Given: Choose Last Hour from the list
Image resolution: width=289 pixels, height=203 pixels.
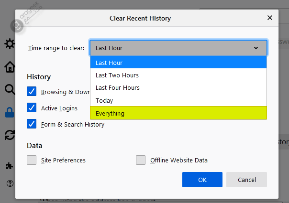Looking at the screenshot, I should (178, 63).
